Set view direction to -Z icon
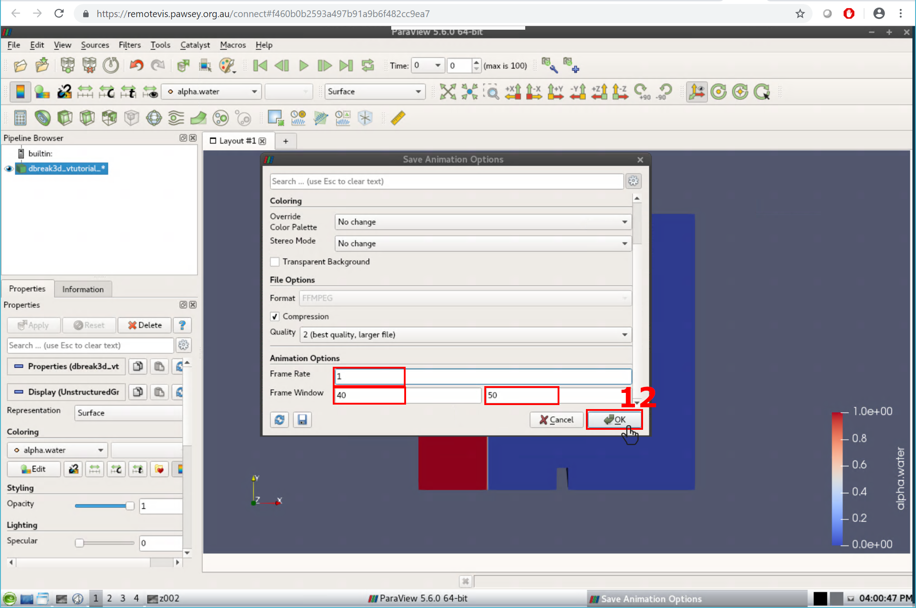Viewport: 916px width, 608px height. (x=620, y=92)
